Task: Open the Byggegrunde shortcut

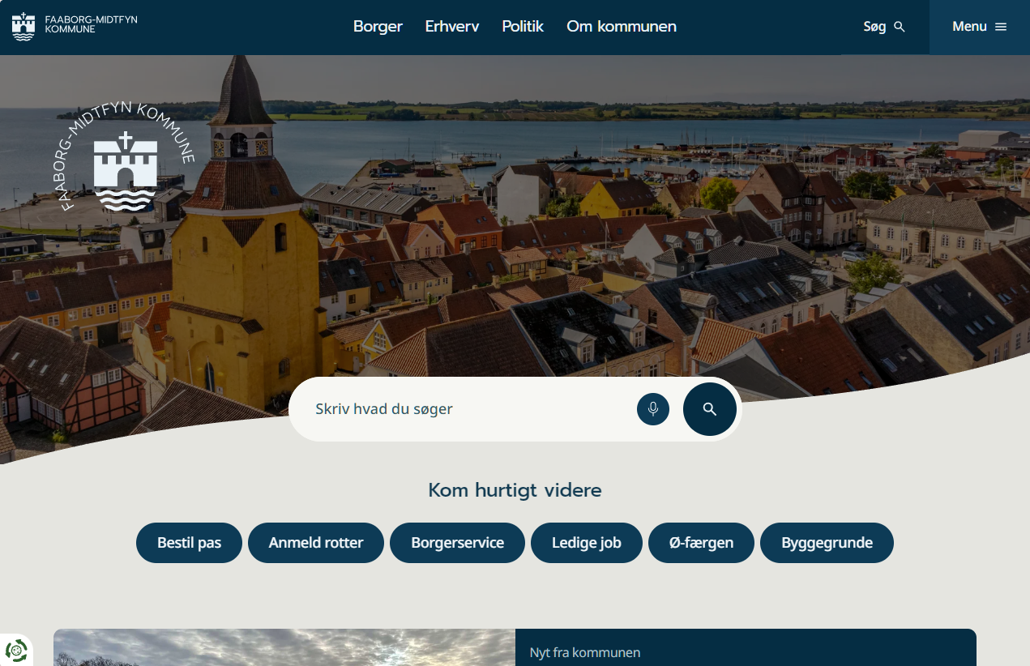Action: [827, 543]
